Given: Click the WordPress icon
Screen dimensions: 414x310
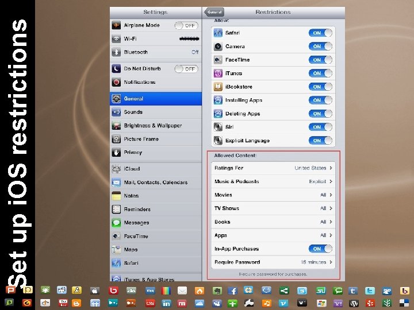Looking at the screenshot, I should point(354,303).
